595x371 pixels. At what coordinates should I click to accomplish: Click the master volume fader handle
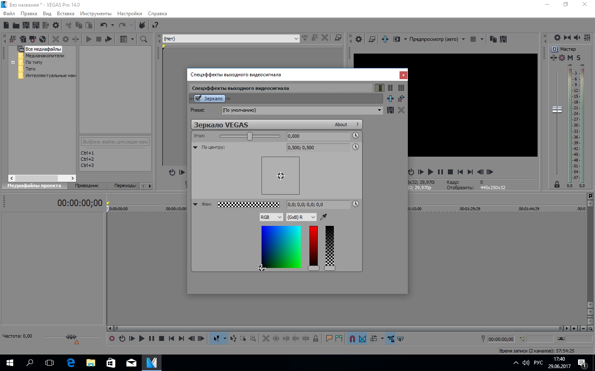(557, 109)
